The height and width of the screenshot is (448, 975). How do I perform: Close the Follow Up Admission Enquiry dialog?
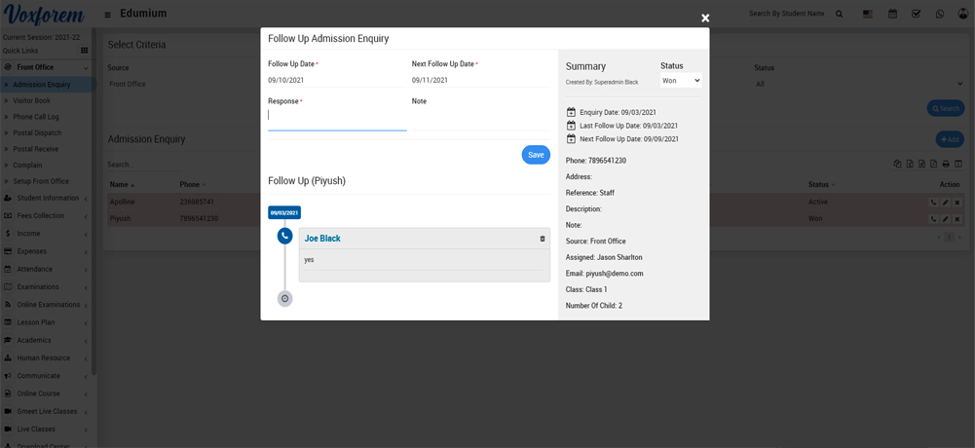point(705,18)
